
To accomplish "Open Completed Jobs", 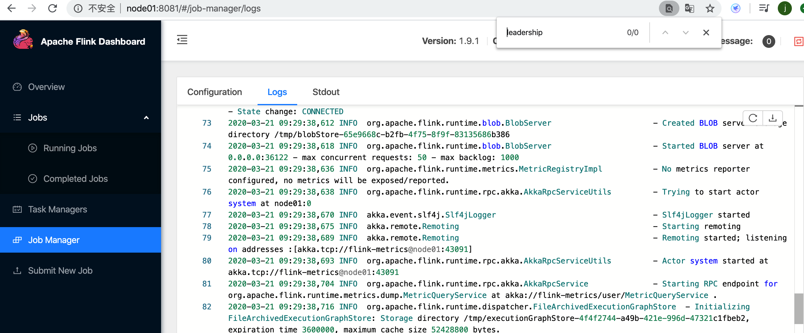I will 81,179.
